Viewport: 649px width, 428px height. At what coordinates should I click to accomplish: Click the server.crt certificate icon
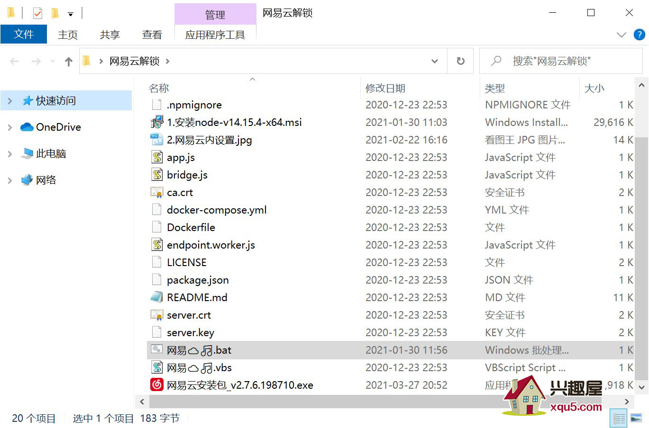(157, 315)
